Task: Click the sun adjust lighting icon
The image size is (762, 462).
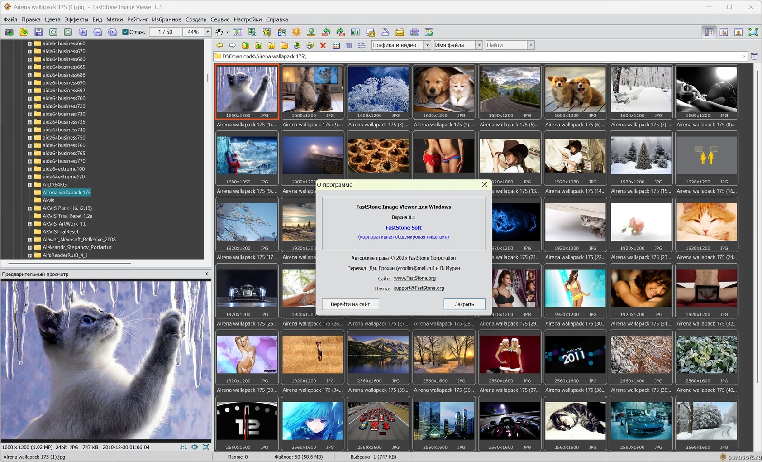Action: point(296,32)
